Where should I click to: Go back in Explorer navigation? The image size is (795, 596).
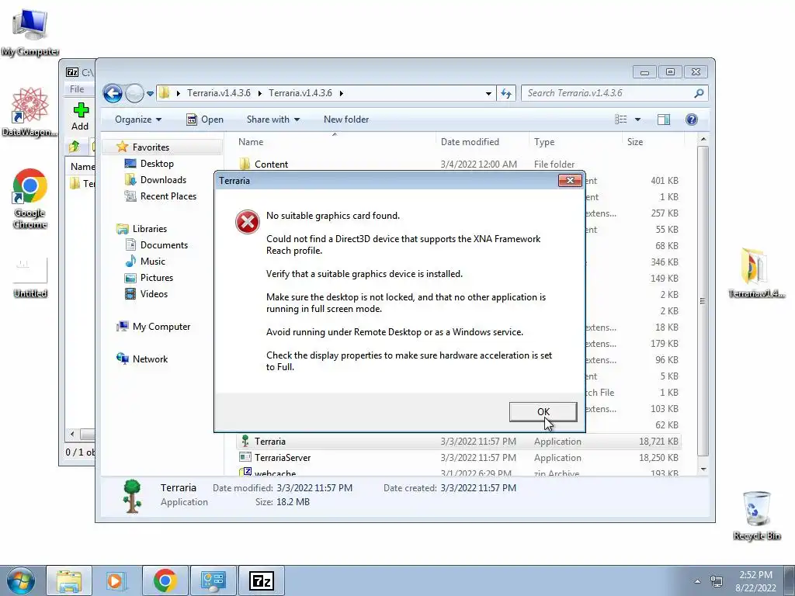click(113, 93)
